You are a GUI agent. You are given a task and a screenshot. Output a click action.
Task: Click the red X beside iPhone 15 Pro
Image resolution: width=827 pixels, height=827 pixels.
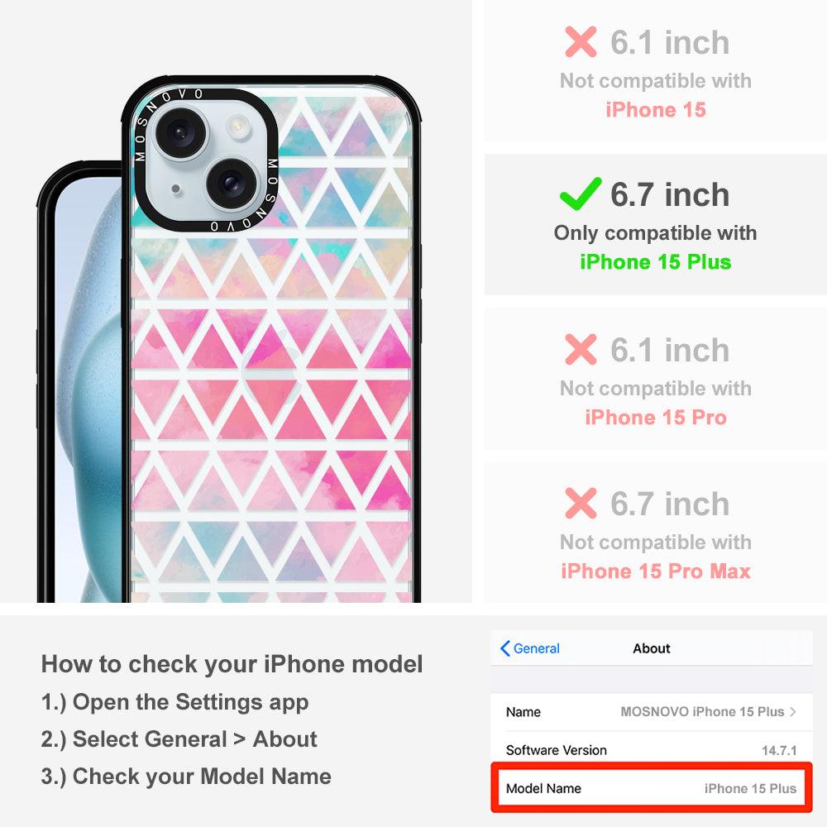pyautogui.click(x=581, y=349)
